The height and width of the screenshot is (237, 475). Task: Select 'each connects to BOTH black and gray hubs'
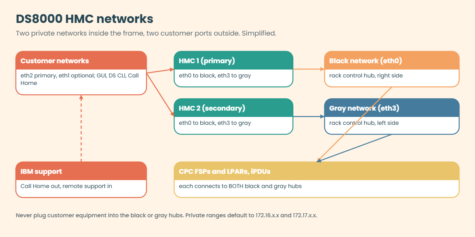click(240, 186)
